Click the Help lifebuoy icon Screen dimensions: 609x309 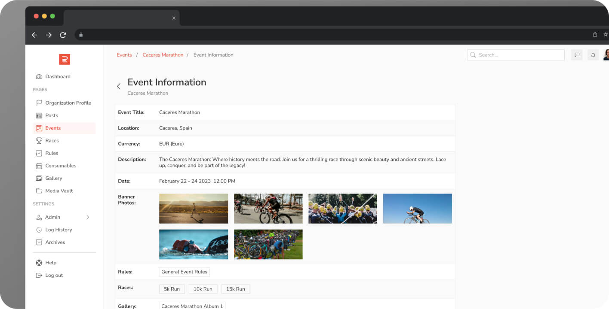click(x=39, y=263)
